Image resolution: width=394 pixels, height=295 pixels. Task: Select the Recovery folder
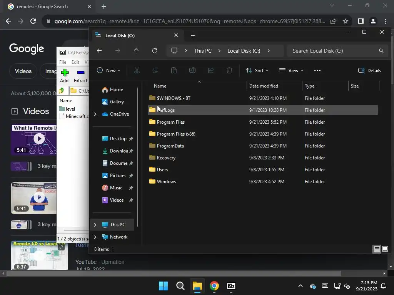(262, 158)
